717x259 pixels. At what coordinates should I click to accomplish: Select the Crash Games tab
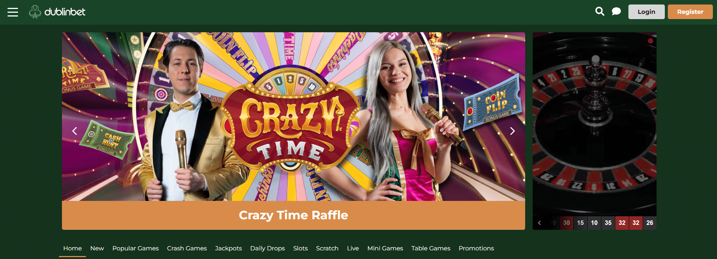(x=187, y=248)
